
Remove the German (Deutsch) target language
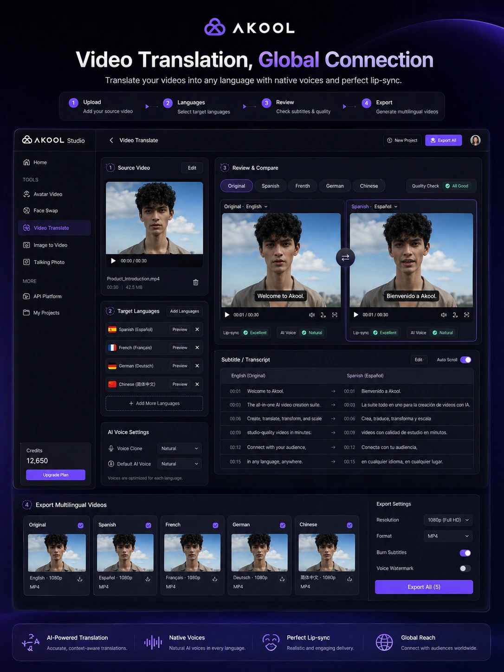197,366
